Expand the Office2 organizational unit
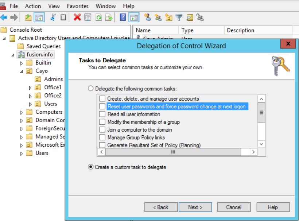Screen dimensions: 299x221 tap(30, 96)
